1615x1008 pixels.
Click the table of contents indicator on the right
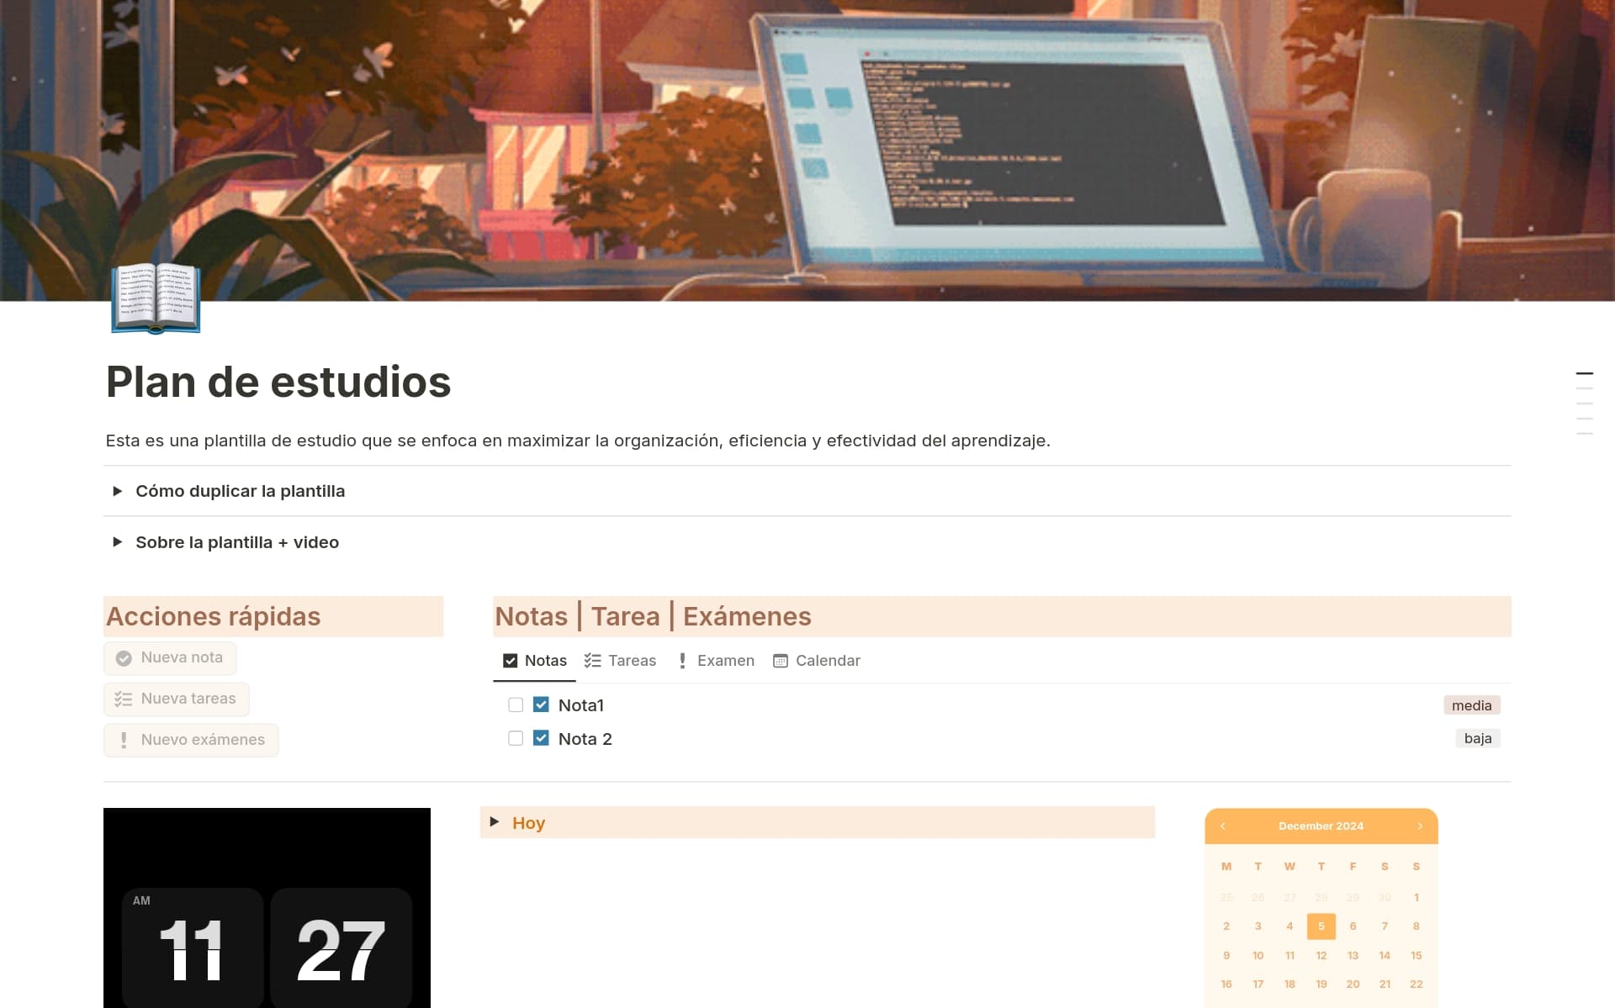coord(1585,404)
